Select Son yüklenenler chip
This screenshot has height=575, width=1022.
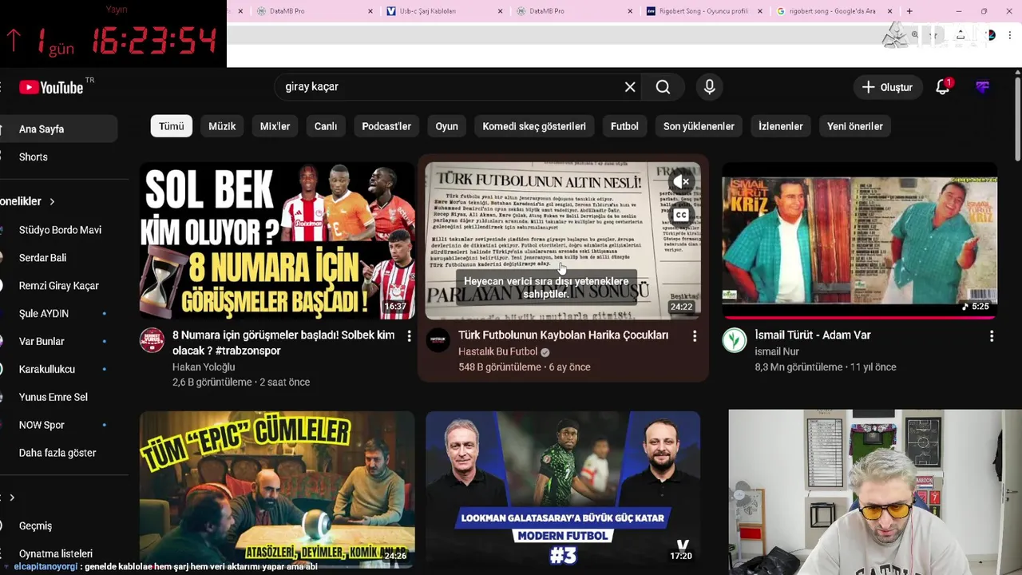coord(699,126)
